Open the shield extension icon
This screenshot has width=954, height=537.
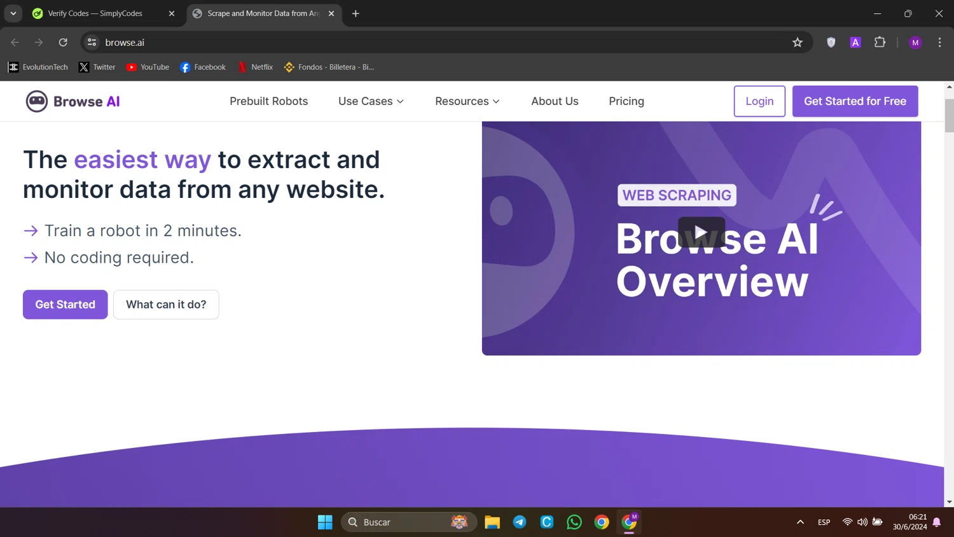coord(831,43)
